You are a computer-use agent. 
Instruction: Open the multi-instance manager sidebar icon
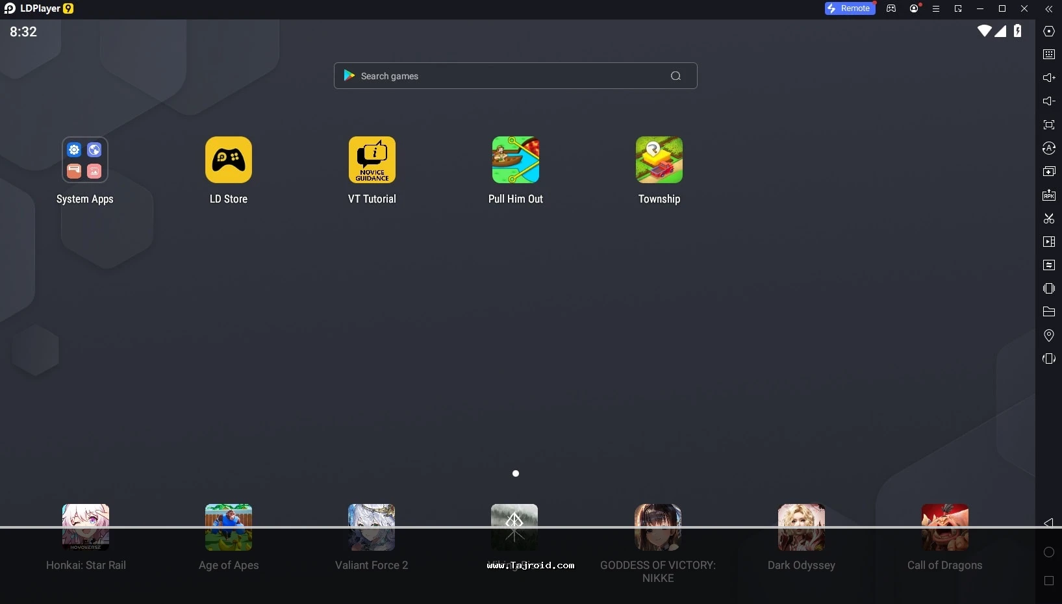coord(1048,171)
